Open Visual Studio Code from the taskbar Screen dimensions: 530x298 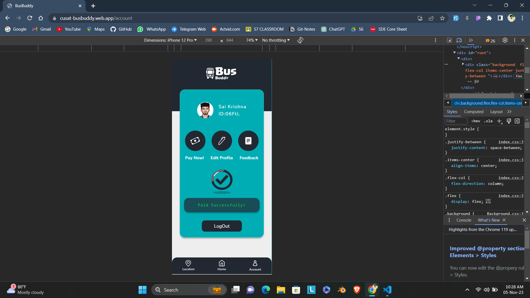tap(387, 290)
